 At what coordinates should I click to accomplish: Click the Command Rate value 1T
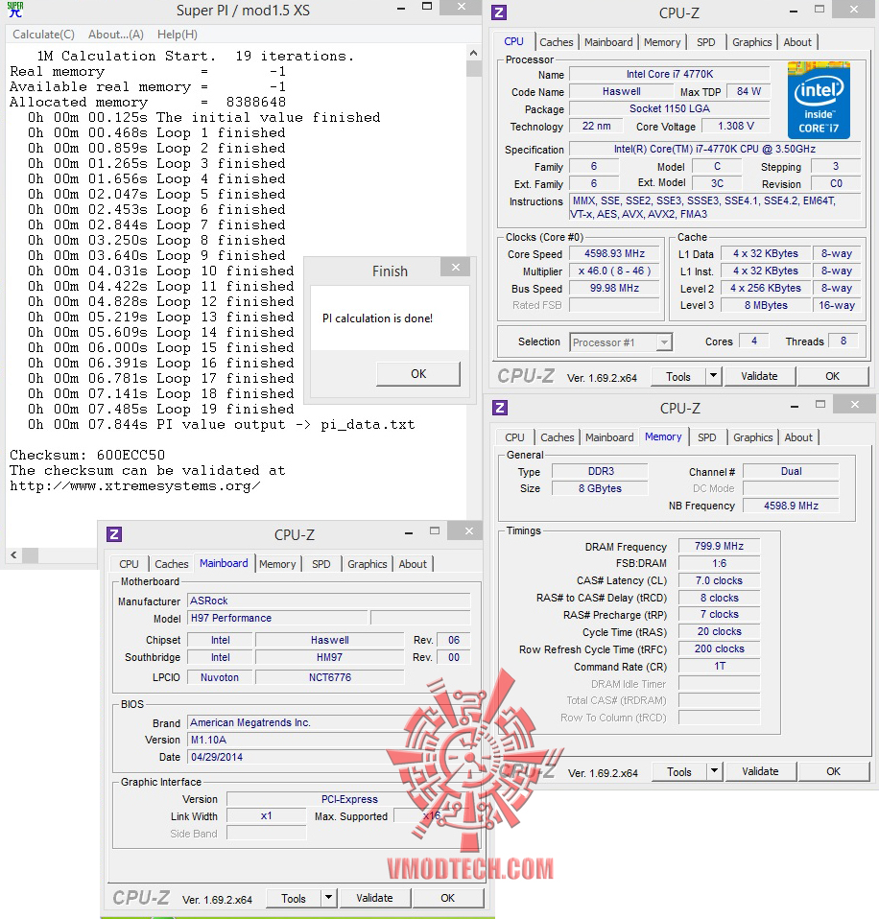tap(719, 667)
